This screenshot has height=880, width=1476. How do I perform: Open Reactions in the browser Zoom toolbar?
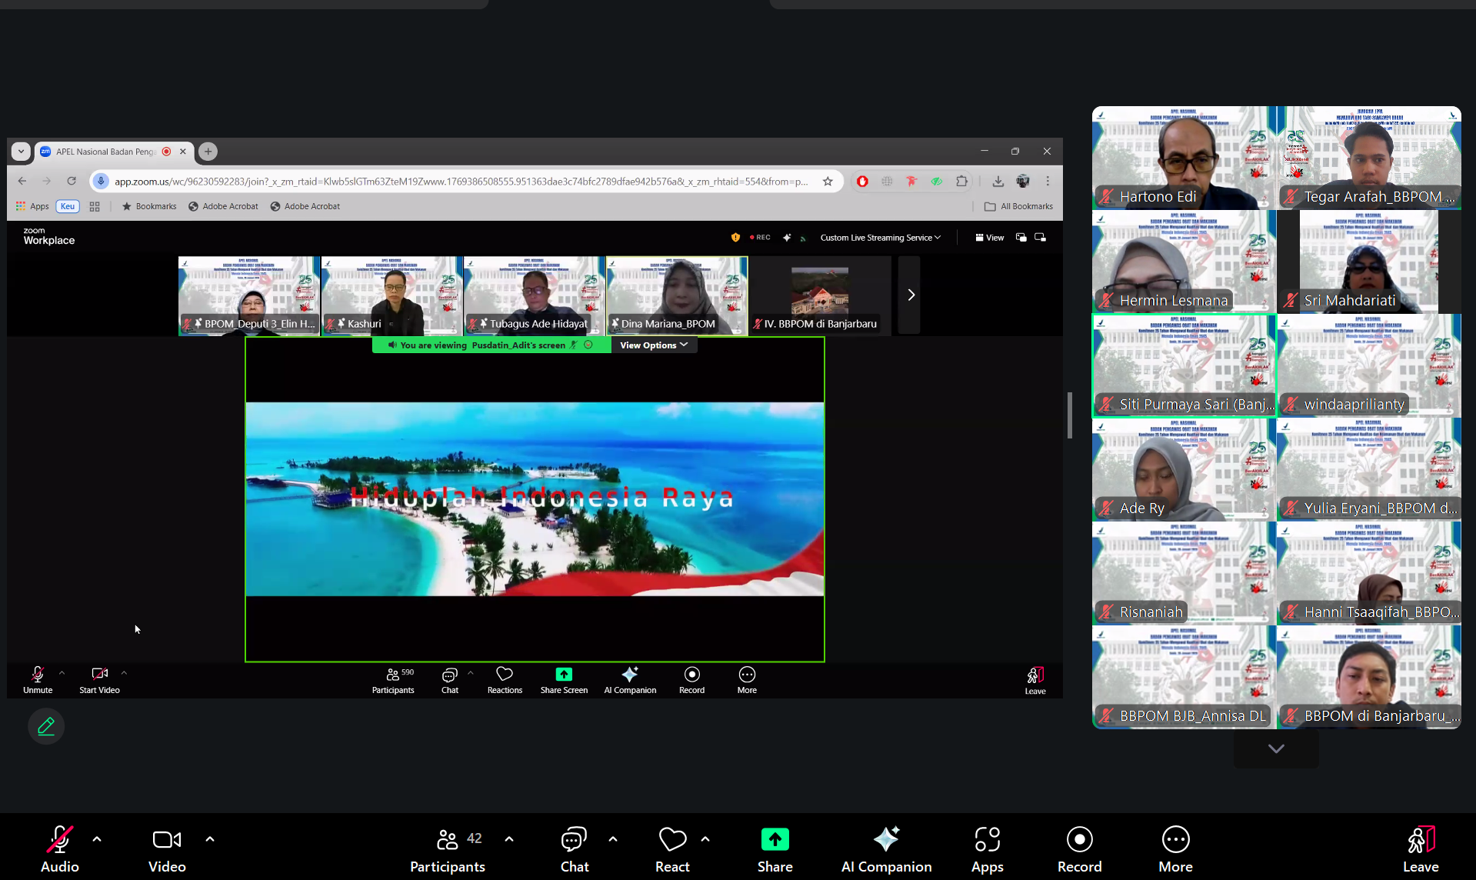point(505,680)
